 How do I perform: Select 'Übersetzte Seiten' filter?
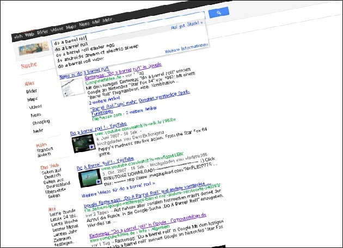[55, 193]
